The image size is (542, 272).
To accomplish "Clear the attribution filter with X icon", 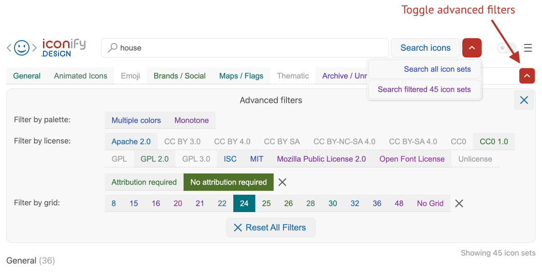I will pyautogui.click(x=283, y=182).
